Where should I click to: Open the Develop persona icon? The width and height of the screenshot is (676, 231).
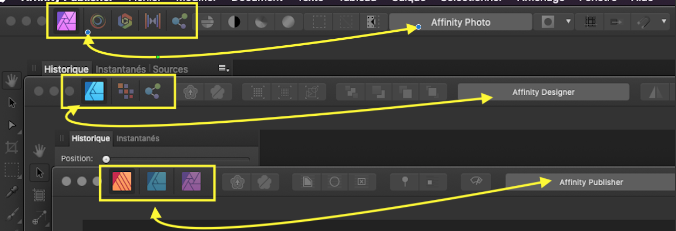tap(124, 22)
